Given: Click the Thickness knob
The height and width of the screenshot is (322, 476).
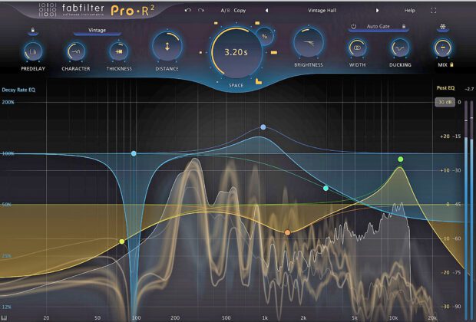Looking at the screenshot, I should click(119, 51).
